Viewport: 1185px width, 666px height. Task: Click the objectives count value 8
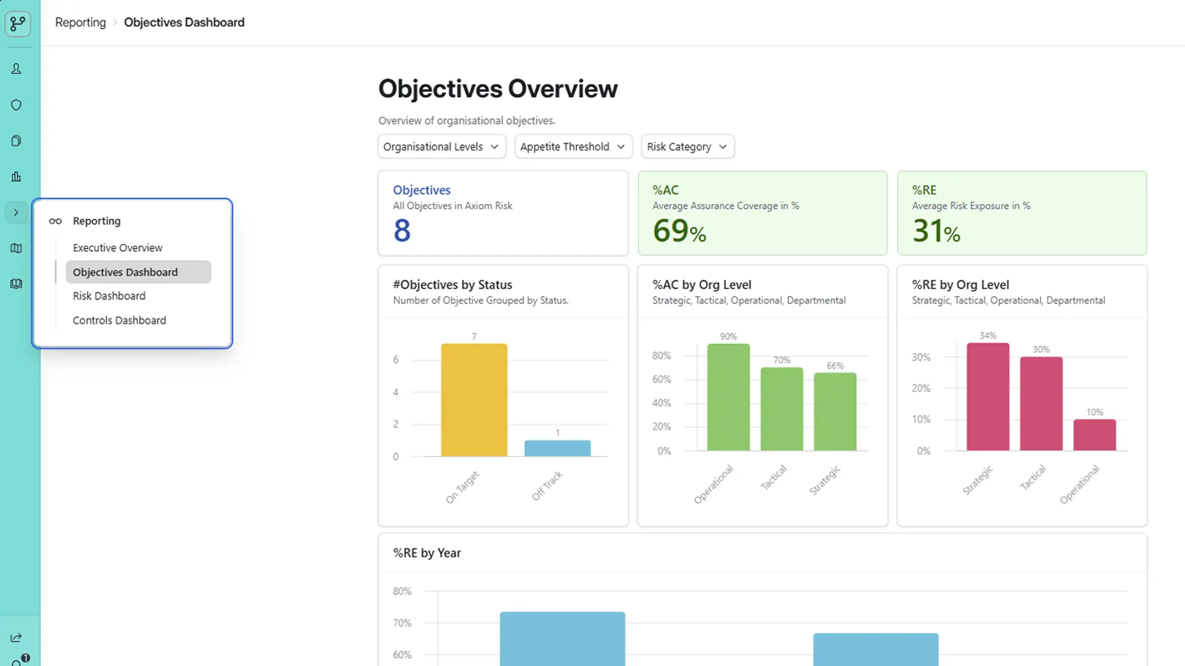[x=402, y=231]
